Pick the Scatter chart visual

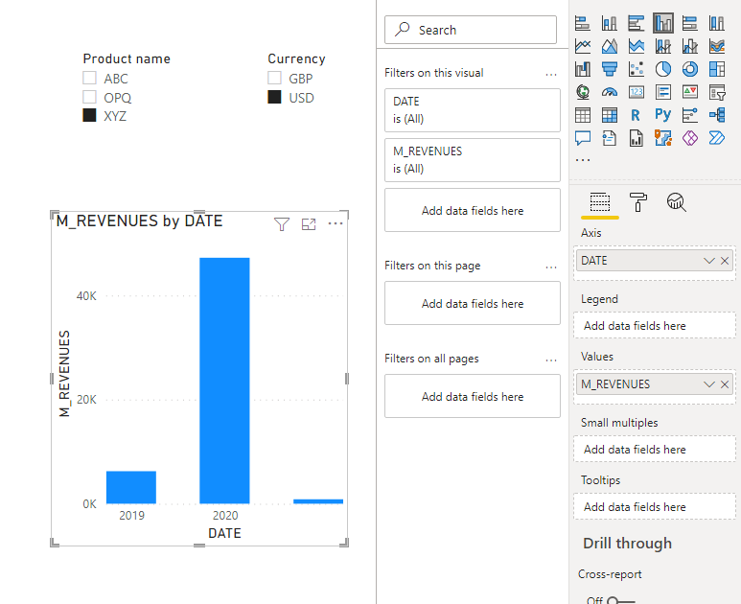[637, 69]
